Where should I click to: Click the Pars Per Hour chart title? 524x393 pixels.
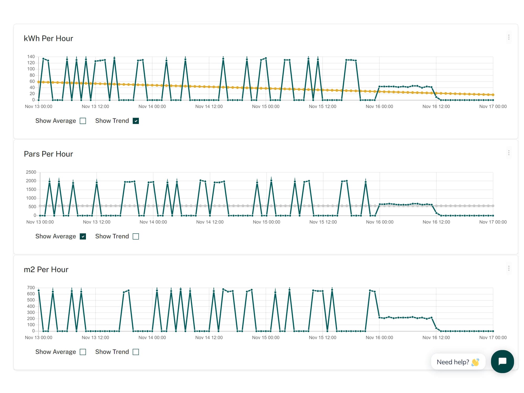[x=48, y=154]
